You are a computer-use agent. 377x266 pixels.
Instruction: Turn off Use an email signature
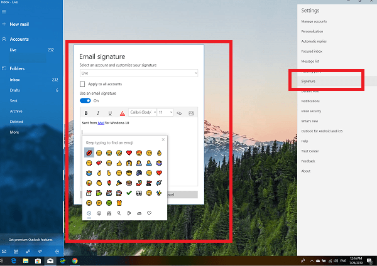click(x=85, y=100)
